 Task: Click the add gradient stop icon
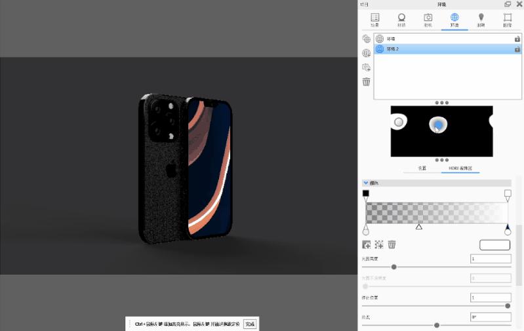pyautogui.click(x=367, y=244)
